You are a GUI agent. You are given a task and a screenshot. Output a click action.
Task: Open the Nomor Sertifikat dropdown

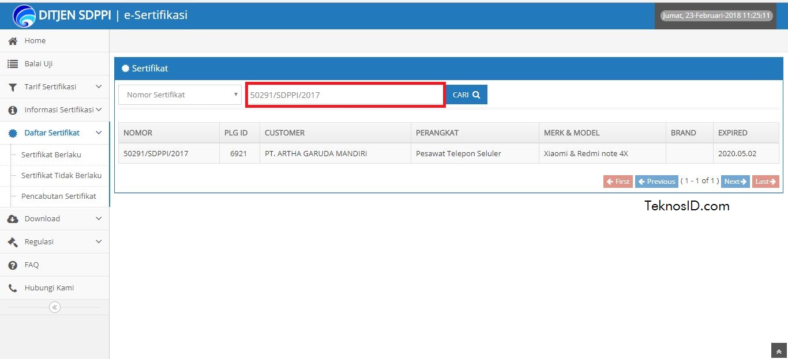coord(180,95)
